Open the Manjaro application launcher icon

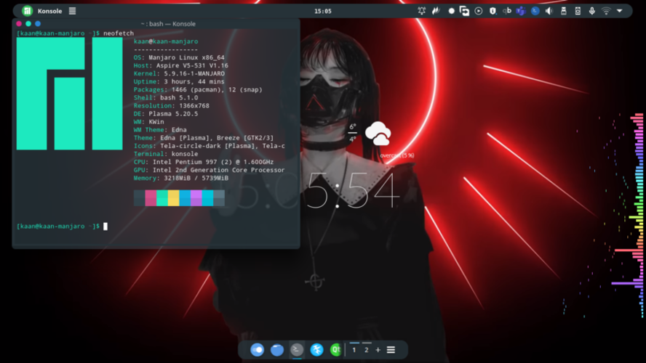(27, 11)
